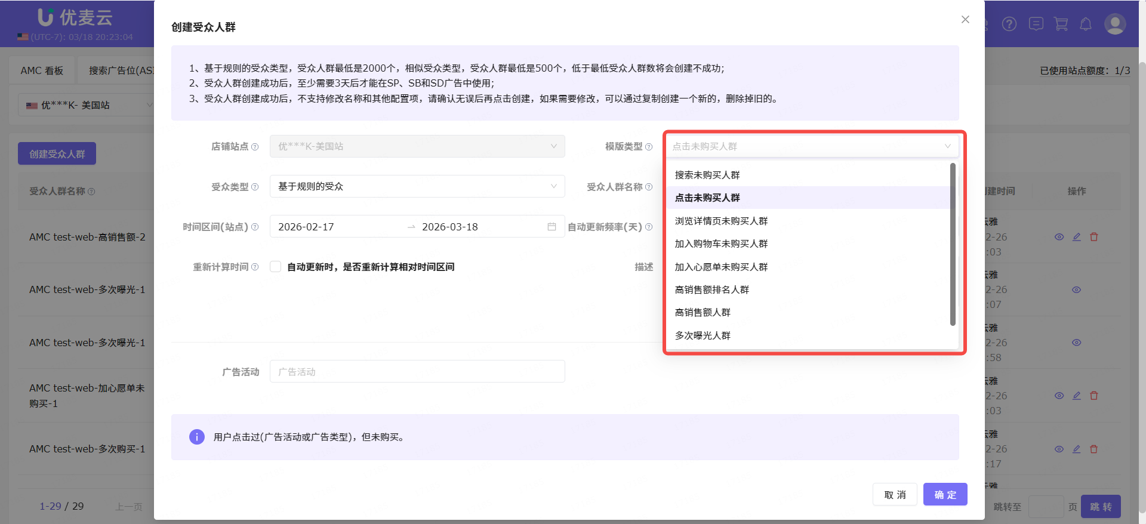
Task: Check 自动更新时，是否重新计算相对时间区间 checkbox
Action: [276, 267]
